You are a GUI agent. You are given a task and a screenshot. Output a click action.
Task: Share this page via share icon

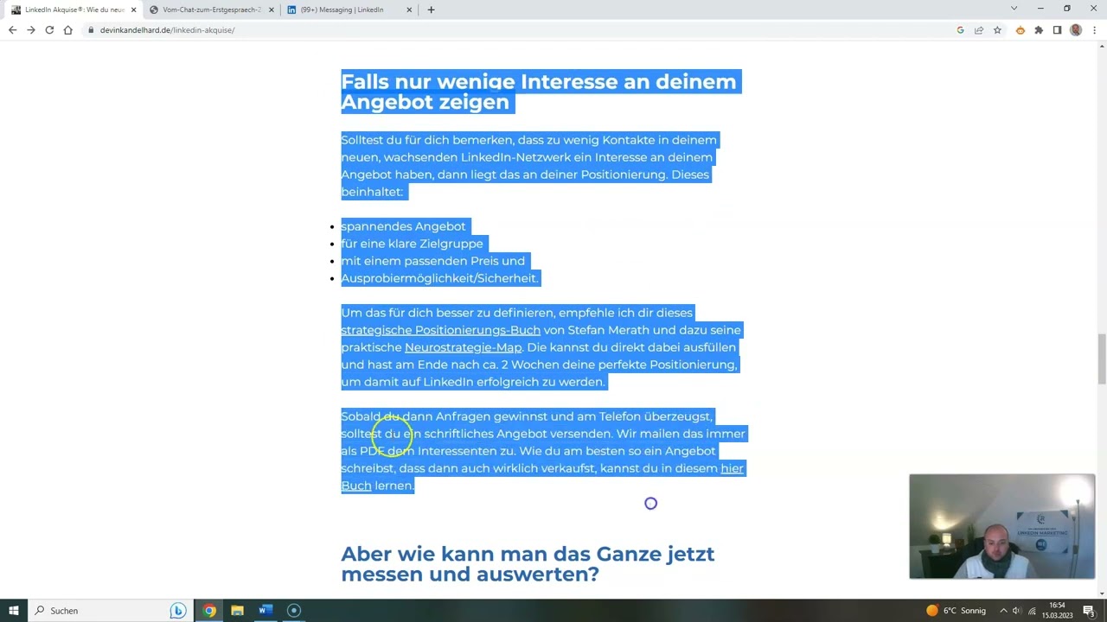979,30
